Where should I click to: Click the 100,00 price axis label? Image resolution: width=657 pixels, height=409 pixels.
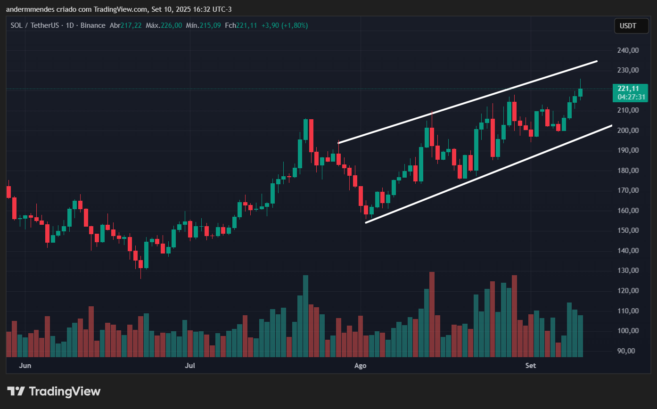coord(627,331)
